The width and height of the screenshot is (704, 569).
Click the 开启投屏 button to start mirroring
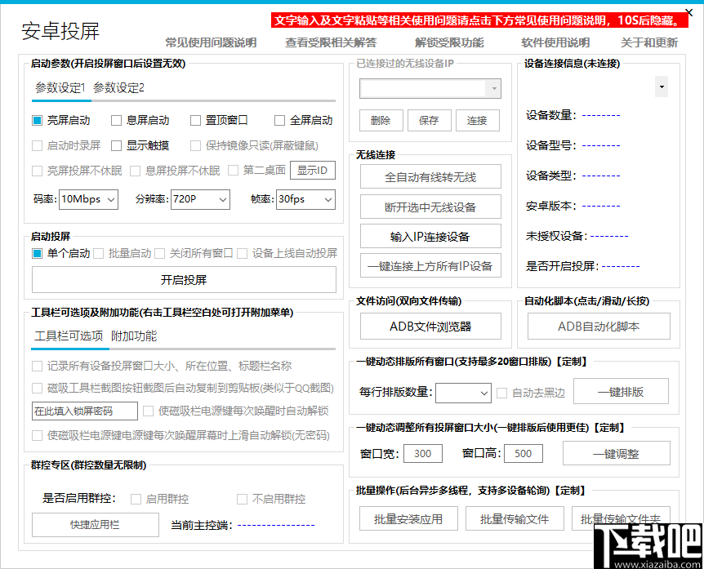(183, 280)
